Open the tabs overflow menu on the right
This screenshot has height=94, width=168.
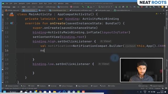(x=164, y=10)
